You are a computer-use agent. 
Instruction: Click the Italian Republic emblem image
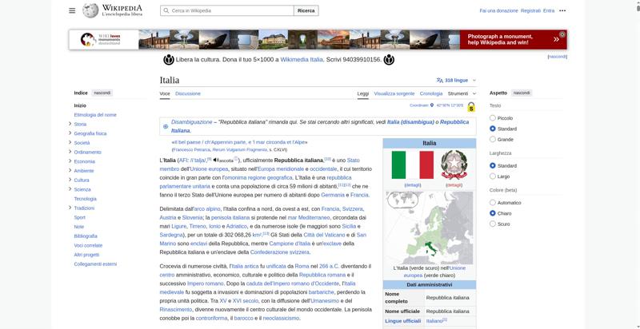[454, 164]
